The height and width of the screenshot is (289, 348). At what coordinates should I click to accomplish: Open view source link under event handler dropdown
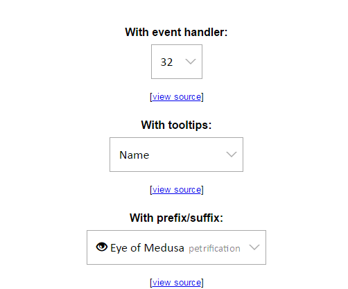pos(177,97)
